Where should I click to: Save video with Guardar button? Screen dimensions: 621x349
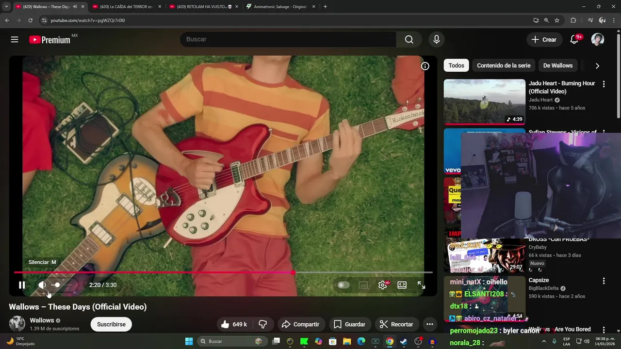[x=350, y=324]
